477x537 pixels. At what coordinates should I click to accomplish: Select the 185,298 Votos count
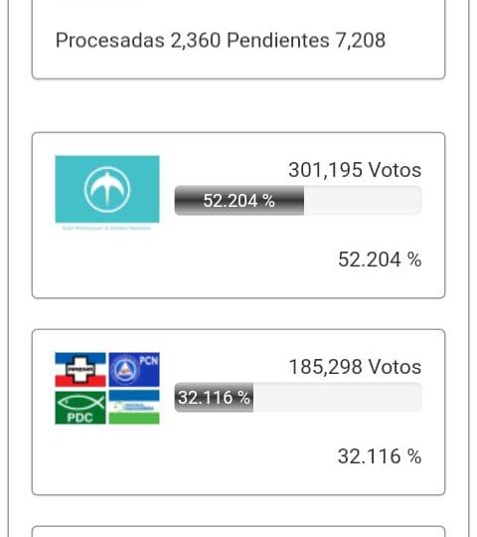pyautogui.click(x=355, y=367)
